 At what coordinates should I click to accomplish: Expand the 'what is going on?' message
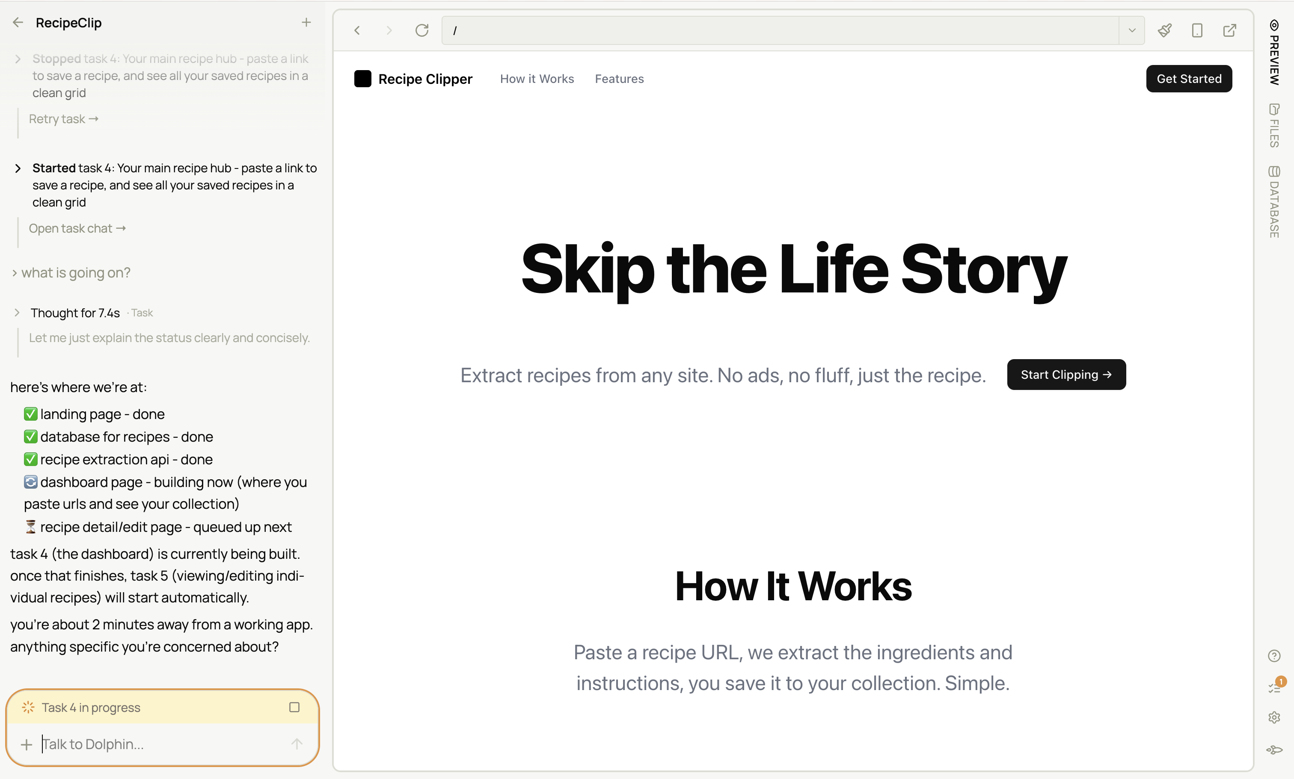click(x=15, y=273)
